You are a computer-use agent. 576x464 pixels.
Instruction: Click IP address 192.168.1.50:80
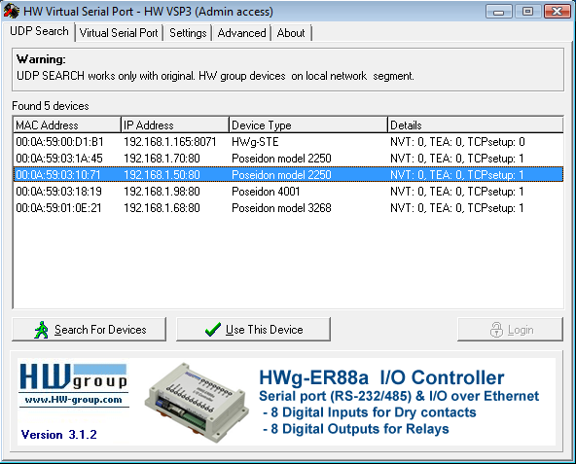pos(162,175)
